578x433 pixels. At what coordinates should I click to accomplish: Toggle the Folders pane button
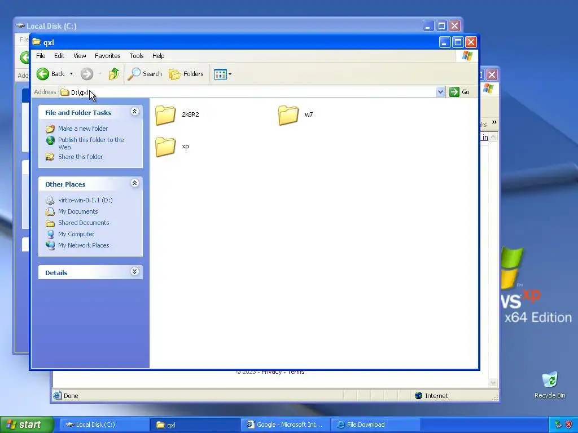point(186,74)
